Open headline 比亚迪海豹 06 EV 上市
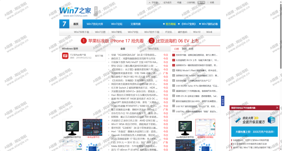 (x=177, y=41)
